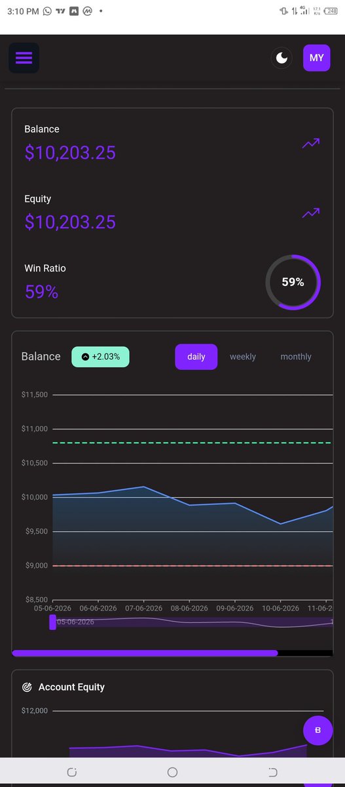Click the 10-06-2026 date label on chart axis
The height and width of the screenshot is (787, 345).
click(281, 609)
